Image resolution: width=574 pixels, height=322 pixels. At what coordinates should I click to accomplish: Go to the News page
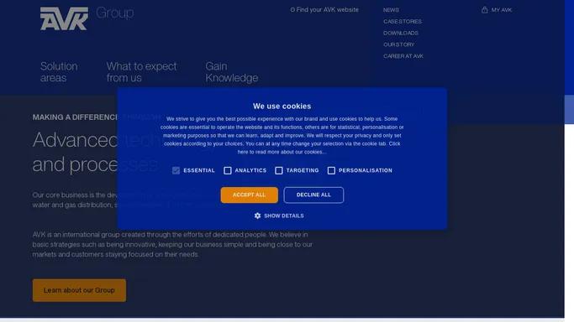click(391, 10)
